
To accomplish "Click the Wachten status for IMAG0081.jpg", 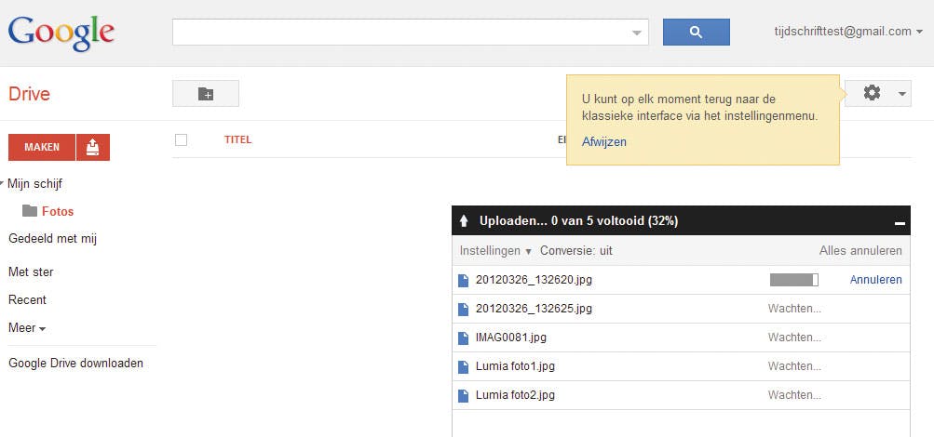I will tap(794, 338).
